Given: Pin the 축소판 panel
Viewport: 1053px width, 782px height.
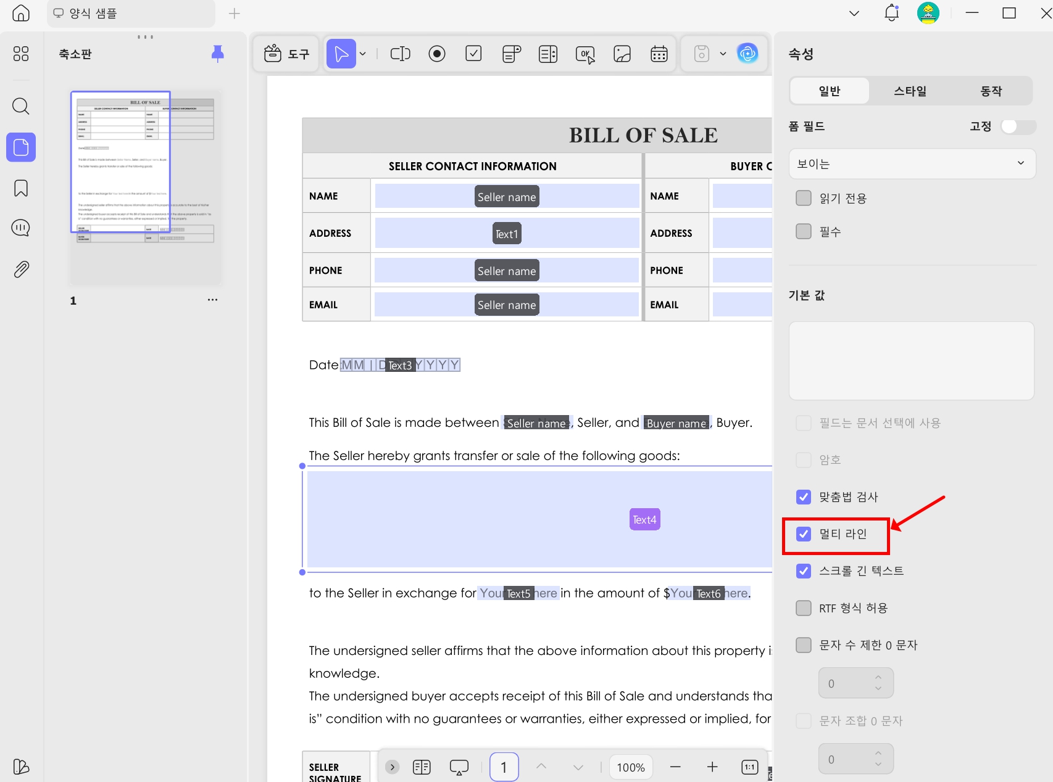Looking at the screenshot, I should (x=217, y=54).
